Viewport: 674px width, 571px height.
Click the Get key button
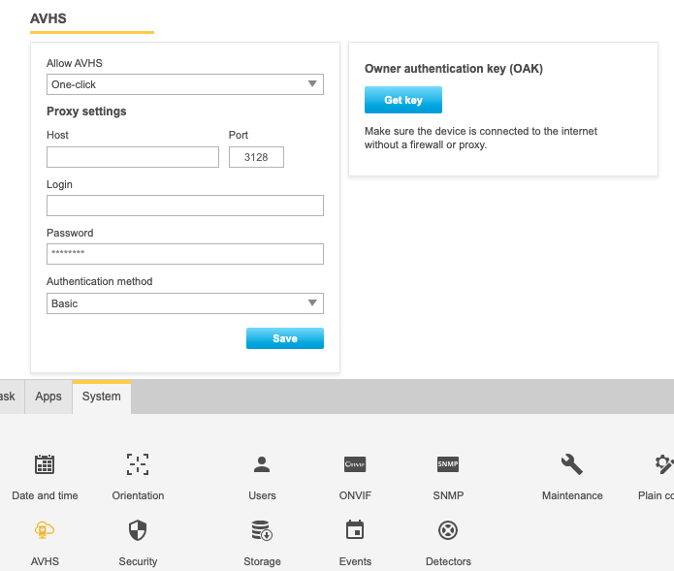point(403,100)
